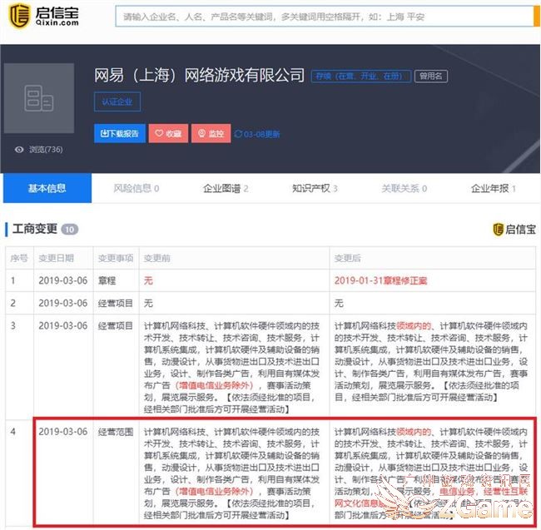Screen dimensions: 541x530
Task: Click the company search input field
Action: click(x=325, y=16)
